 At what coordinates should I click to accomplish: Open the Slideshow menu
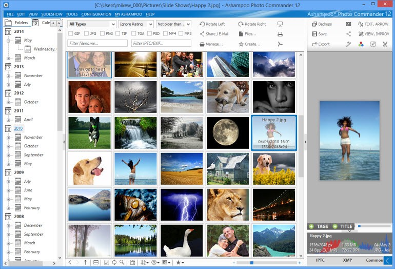coord(51,14)
